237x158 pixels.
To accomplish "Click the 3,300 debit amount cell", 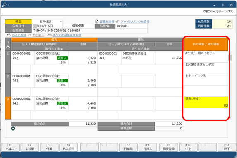I will pos(83,81).
